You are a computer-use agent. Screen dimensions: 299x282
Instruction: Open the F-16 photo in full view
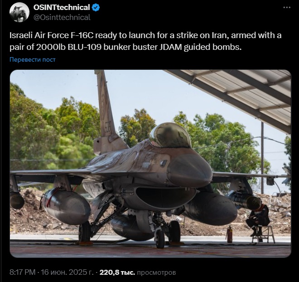click(150, 164)
